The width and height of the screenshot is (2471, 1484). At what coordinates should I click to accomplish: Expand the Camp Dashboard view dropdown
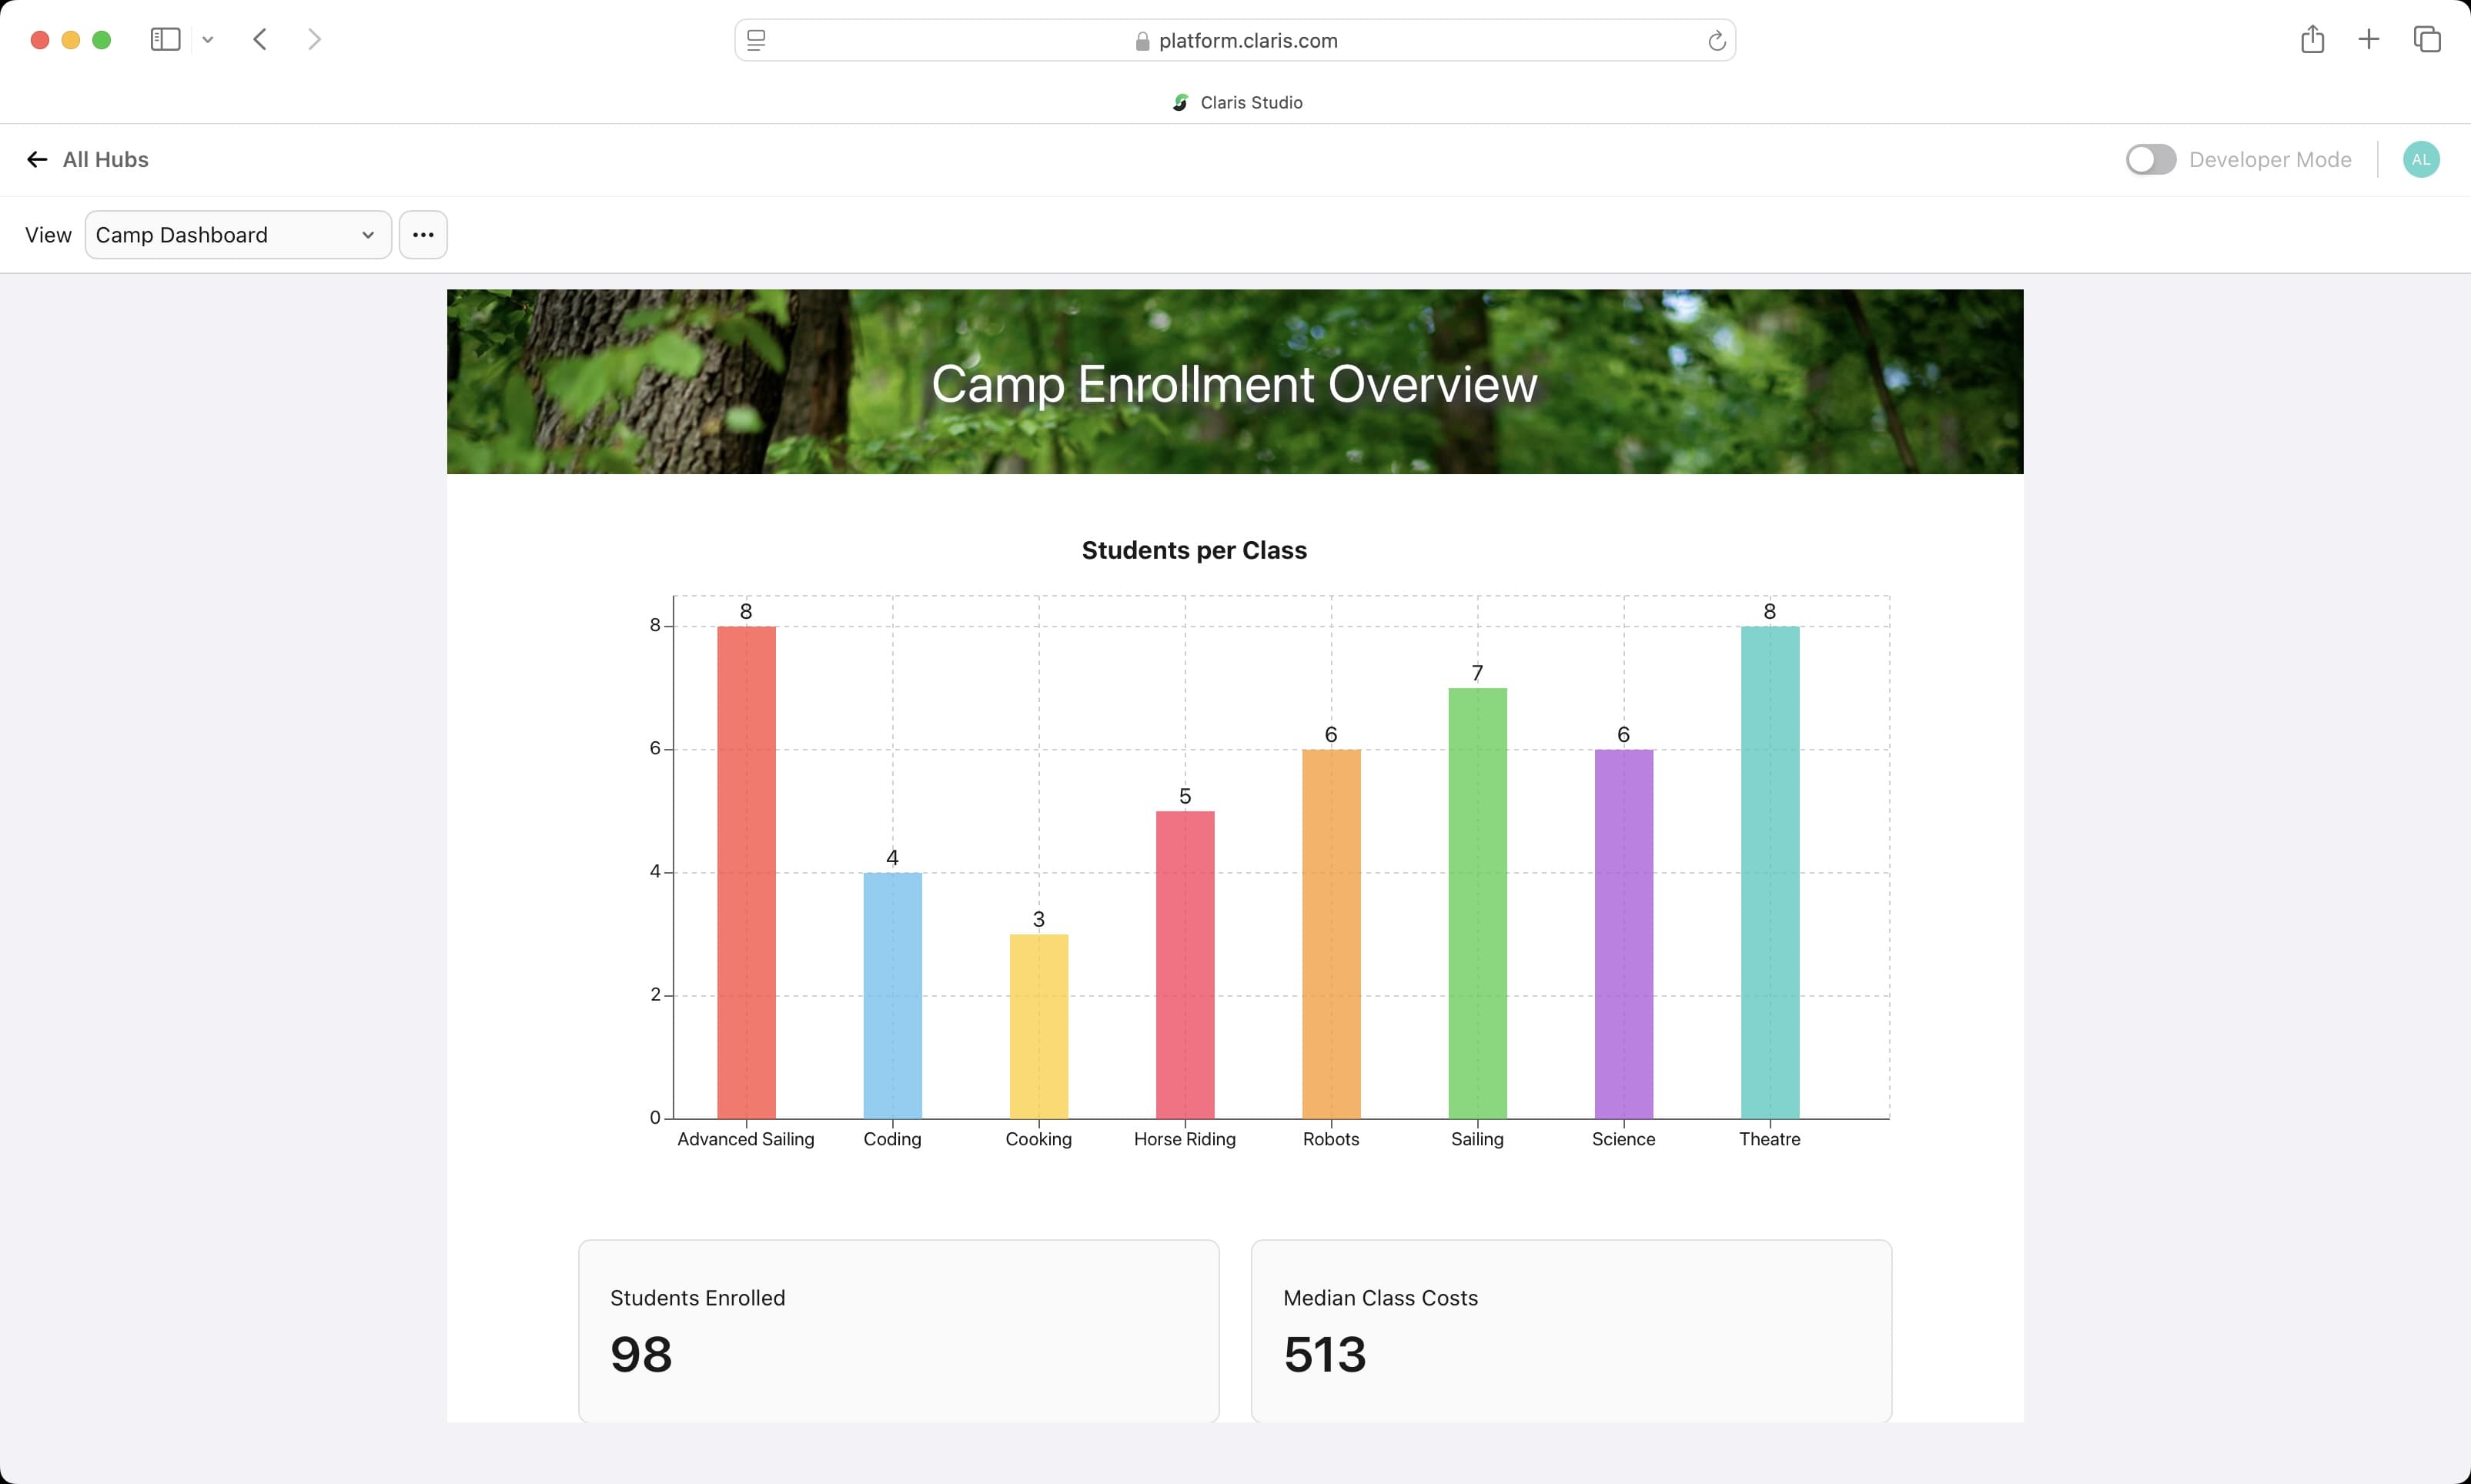238,235
